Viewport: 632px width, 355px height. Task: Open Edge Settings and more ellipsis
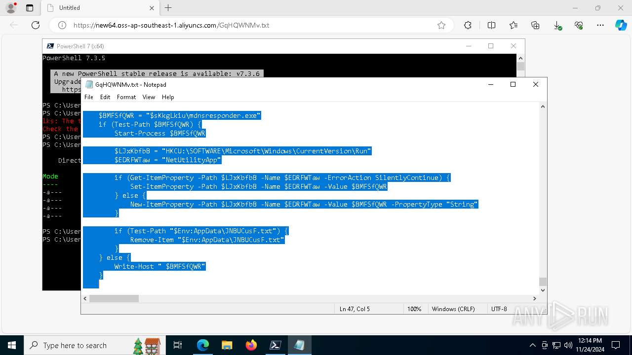(x=600, y=25)
